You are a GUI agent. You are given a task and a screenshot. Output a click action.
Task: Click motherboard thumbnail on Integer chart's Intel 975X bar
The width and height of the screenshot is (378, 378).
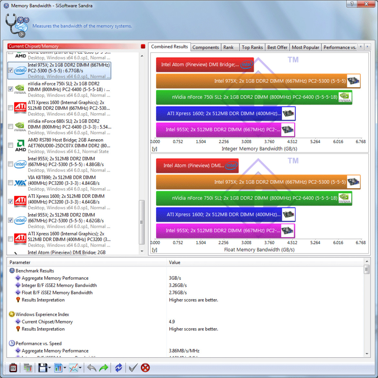[x=353, y=81]
